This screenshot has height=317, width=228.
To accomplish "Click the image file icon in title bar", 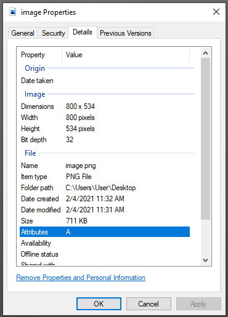I will click(x=13, y=12).
